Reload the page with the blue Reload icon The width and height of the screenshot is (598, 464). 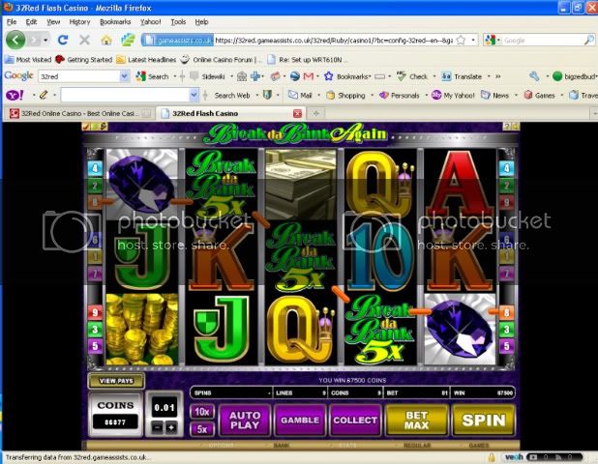(x=63, y=40)
